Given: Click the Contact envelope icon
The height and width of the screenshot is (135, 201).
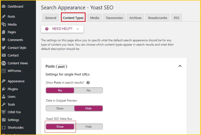Looking at the screenshot, I should pyautogui.click(x=4, y=55).
